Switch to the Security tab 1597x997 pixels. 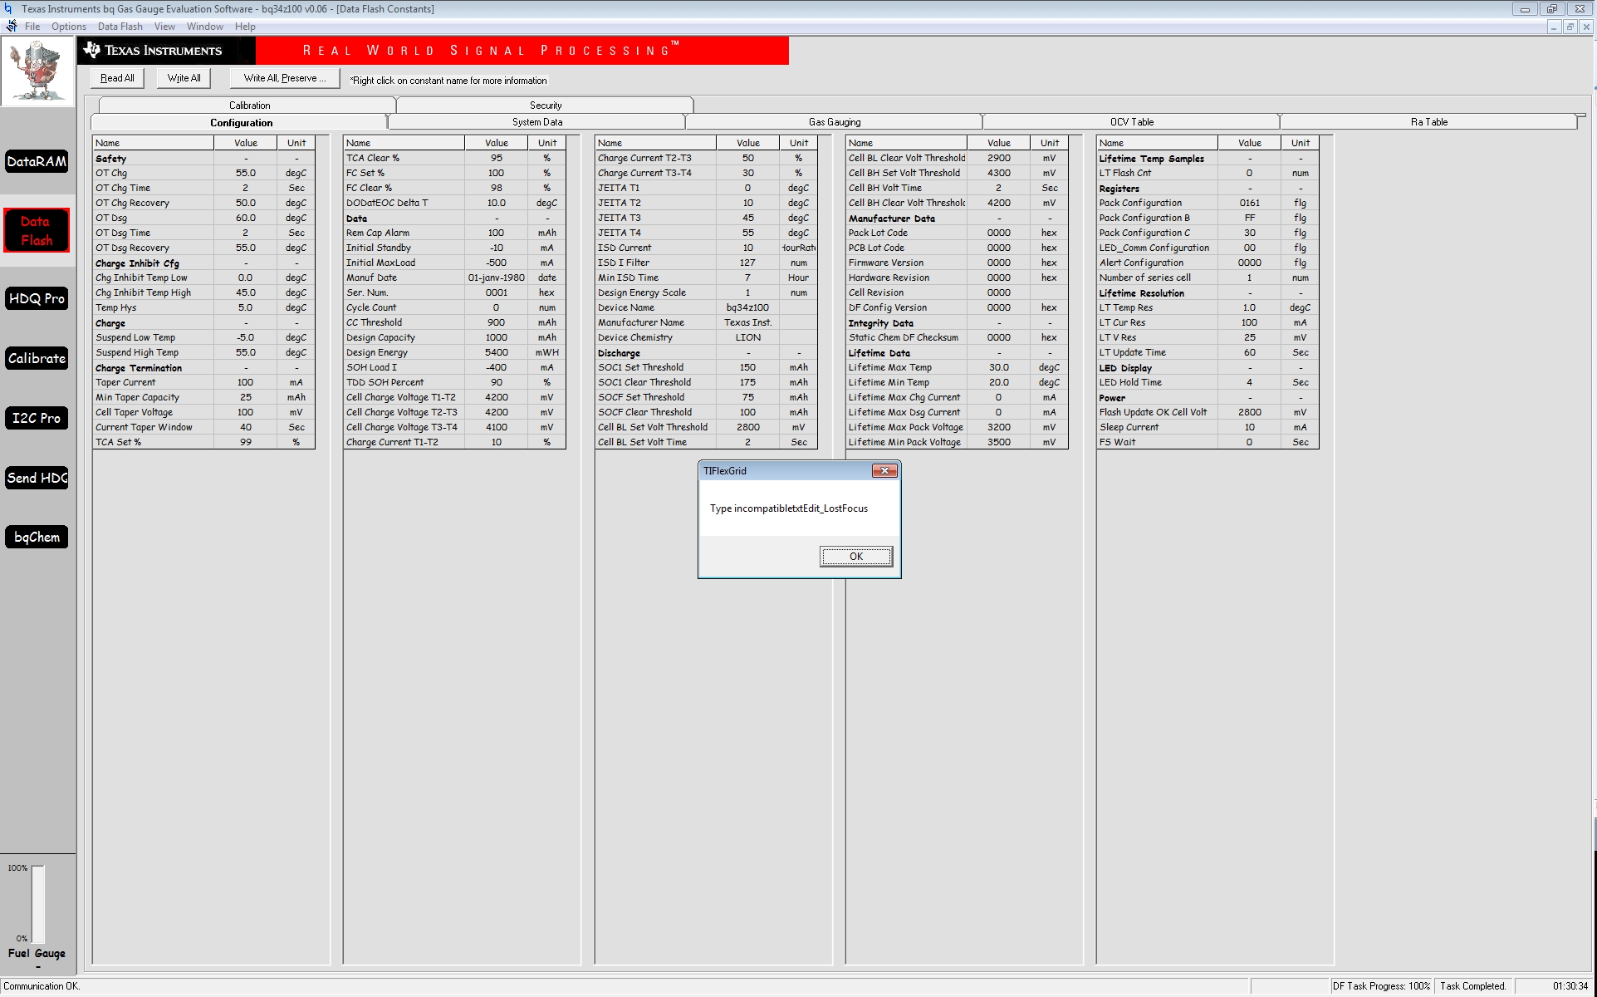pyautogui.click(x=546, y=106)
